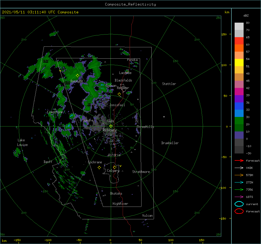Click the yellow diamond marker below Cochrane
This screenshot has width=261, height=244.
click(99, 168)
